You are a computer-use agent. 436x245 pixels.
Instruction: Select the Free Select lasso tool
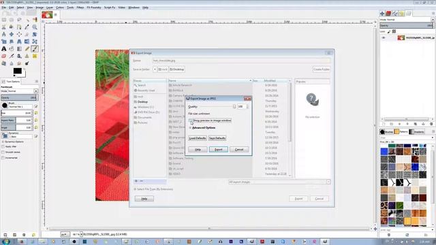pos(19,20)
